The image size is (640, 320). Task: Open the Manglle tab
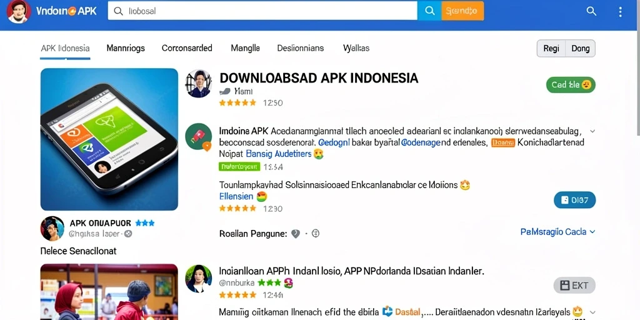(x=245, y=48)
